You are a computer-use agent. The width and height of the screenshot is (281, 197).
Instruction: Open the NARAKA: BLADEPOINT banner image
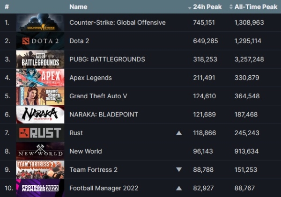click(40, 115)
